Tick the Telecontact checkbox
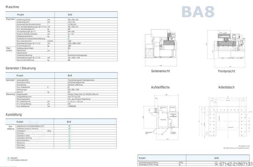This screenshot has height=167, width=253. (69, 148)
